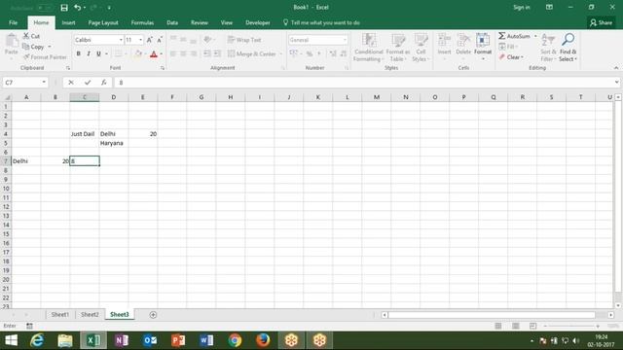Viewport: 623px width, 350px height.
Task: Switch to Sheet2 tab
Action: [90, 315]
